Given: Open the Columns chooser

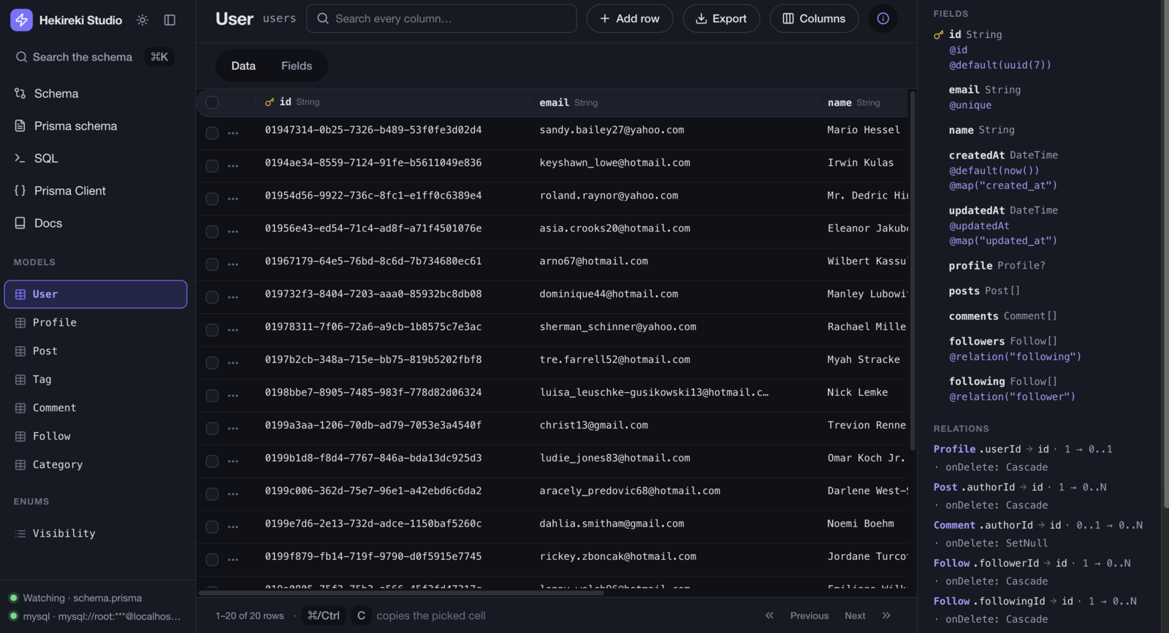Looking at the screenshot, I should pos(814,18).
